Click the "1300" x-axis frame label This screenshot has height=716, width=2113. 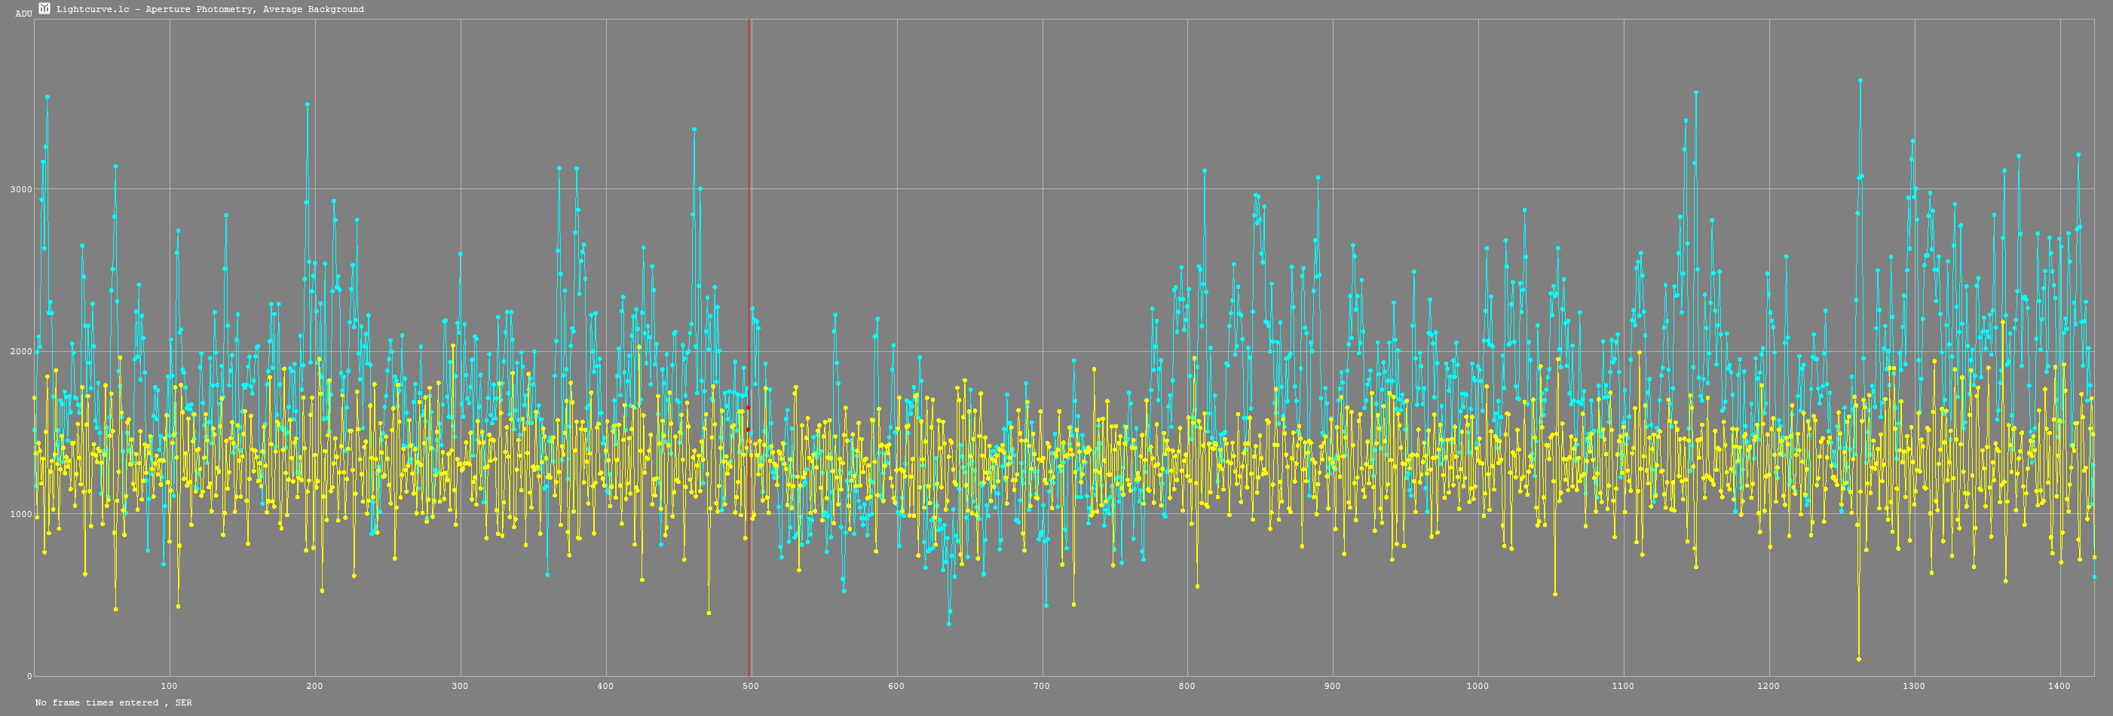coord(1914,686)
